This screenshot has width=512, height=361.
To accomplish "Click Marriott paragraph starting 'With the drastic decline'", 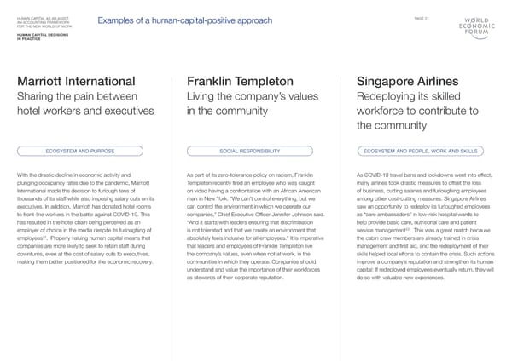I will coord(86,218).
